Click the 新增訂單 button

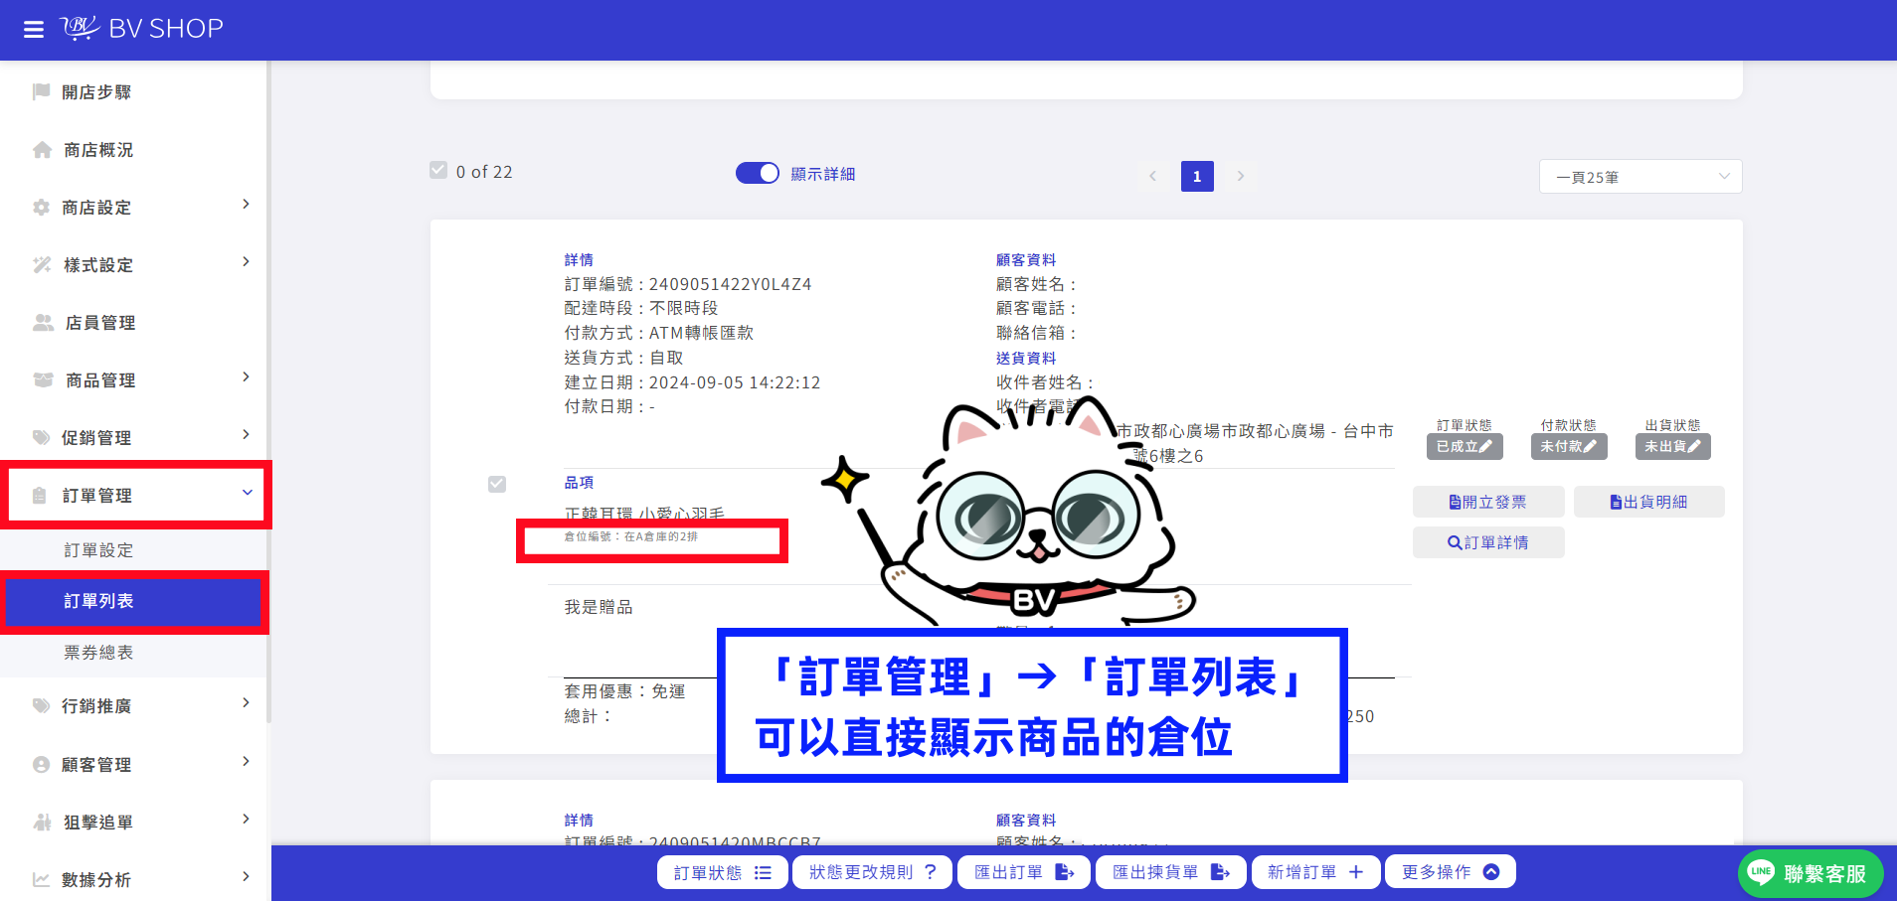[1316, 872]
